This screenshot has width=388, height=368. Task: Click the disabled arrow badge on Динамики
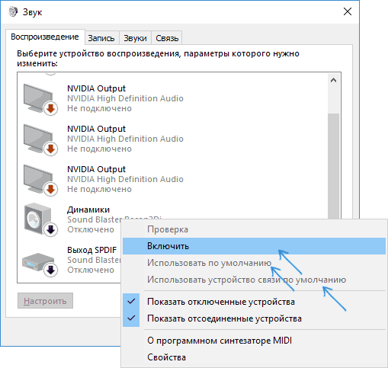pos(51,230)
